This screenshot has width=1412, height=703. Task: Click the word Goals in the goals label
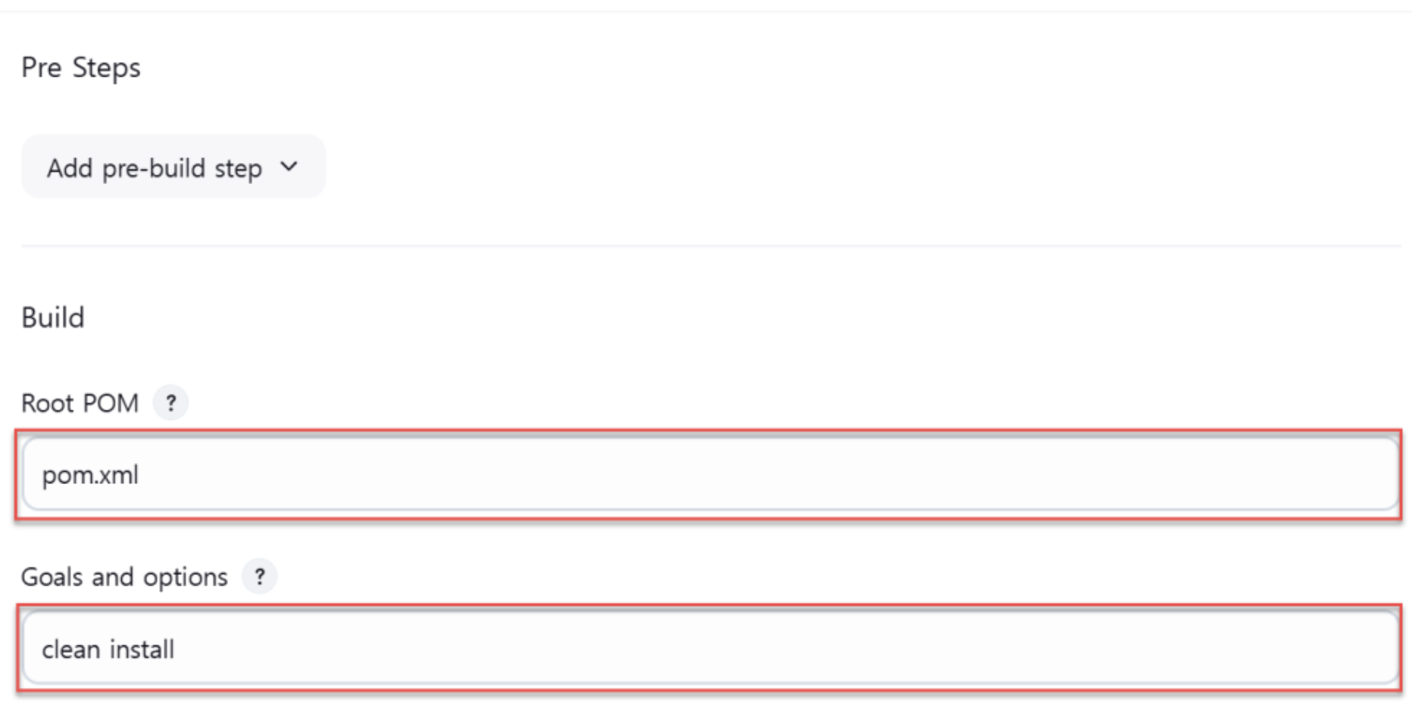coord(52,578)
